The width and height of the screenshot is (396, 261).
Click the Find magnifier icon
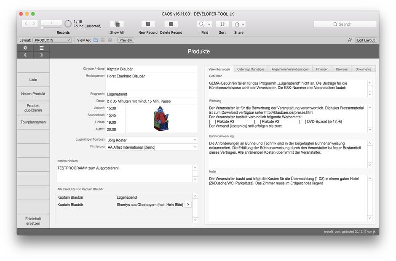tap(201, 24)
